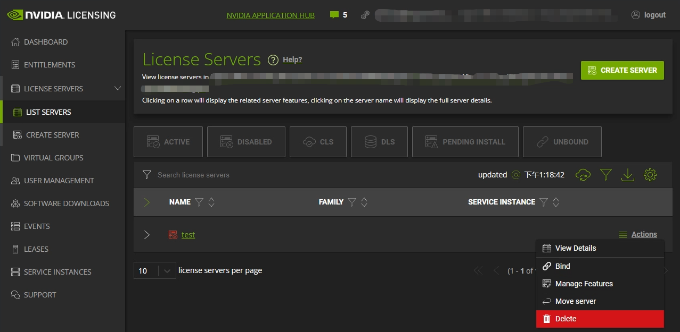
Task: Toggle the Disabled server filter
Action: [246, 142]
